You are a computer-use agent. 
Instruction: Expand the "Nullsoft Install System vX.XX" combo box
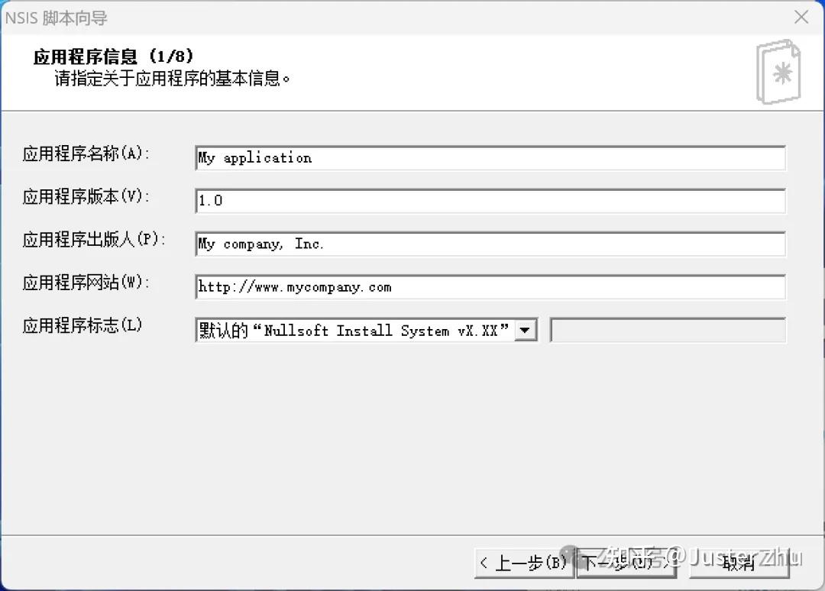[525, 330]
